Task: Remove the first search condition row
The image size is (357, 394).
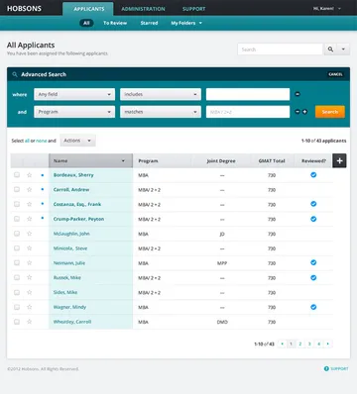Action: pos(297,94)
